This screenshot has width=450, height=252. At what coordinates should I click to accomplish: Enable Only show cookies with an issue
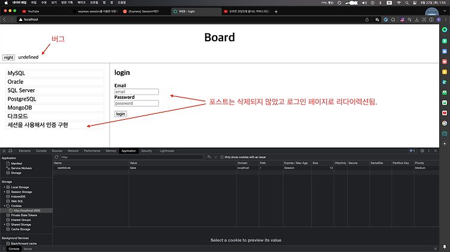click(x=222, y=157)
